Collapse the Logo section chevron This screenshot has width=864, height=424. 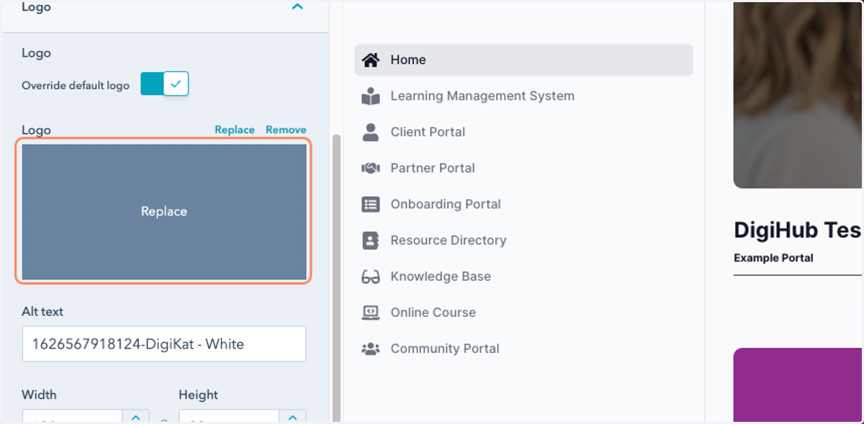click(x=297, y=7)
